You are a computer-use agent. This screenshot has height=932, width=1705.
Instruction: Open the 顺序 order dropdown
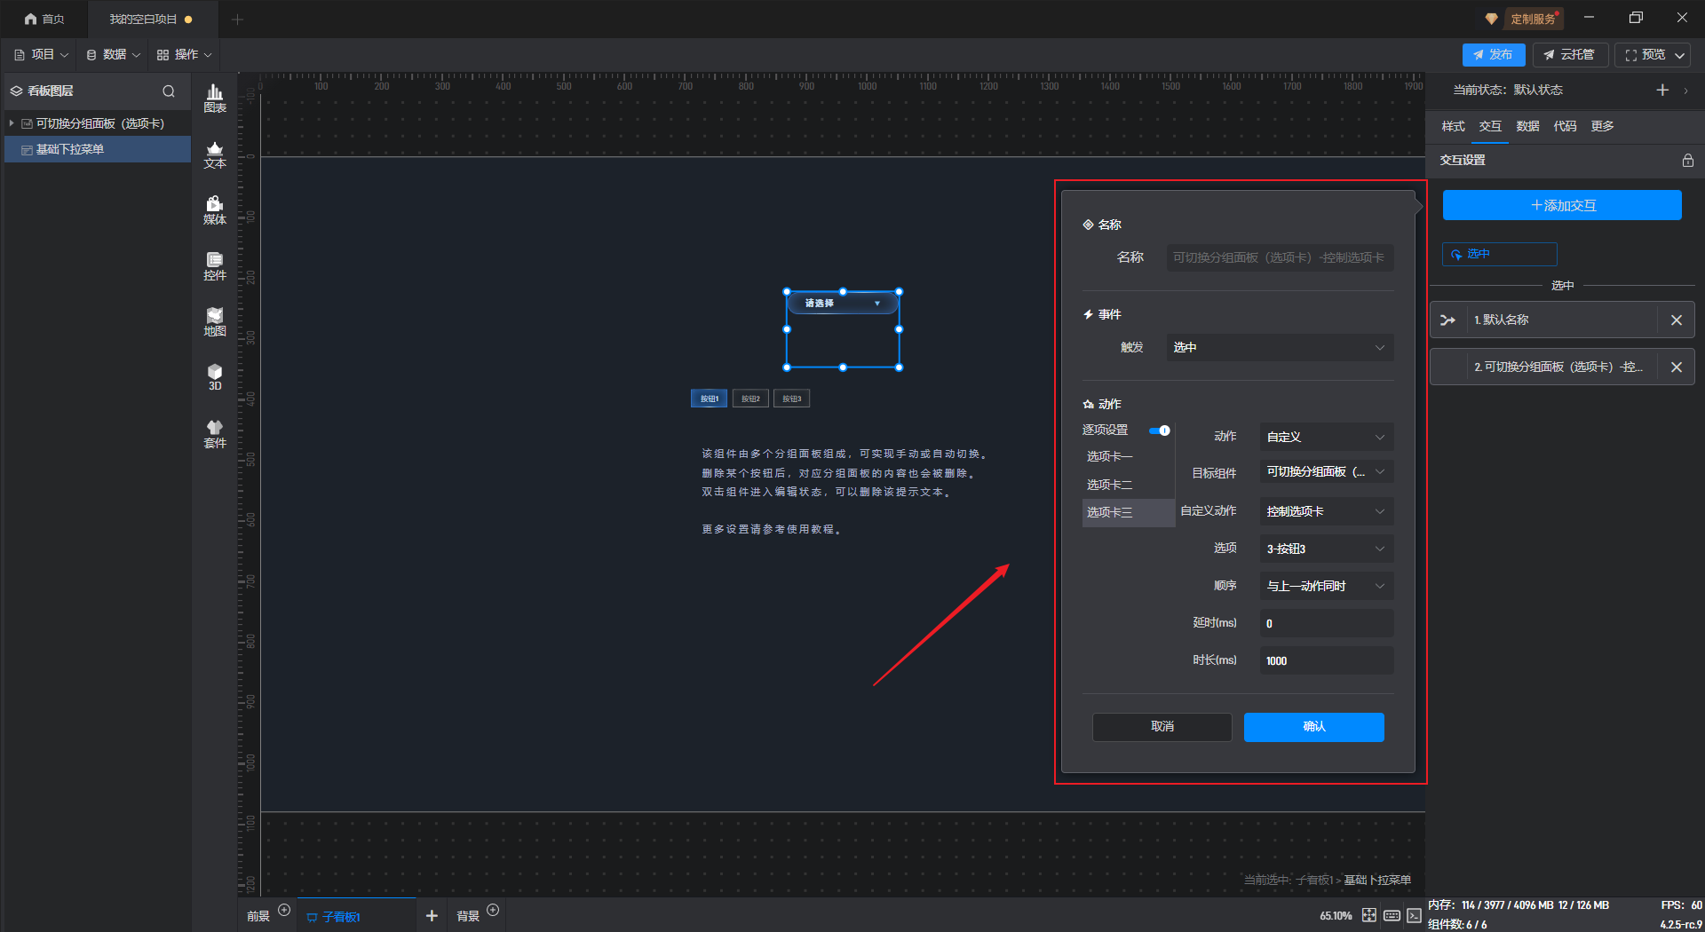tap(1325, 586)
